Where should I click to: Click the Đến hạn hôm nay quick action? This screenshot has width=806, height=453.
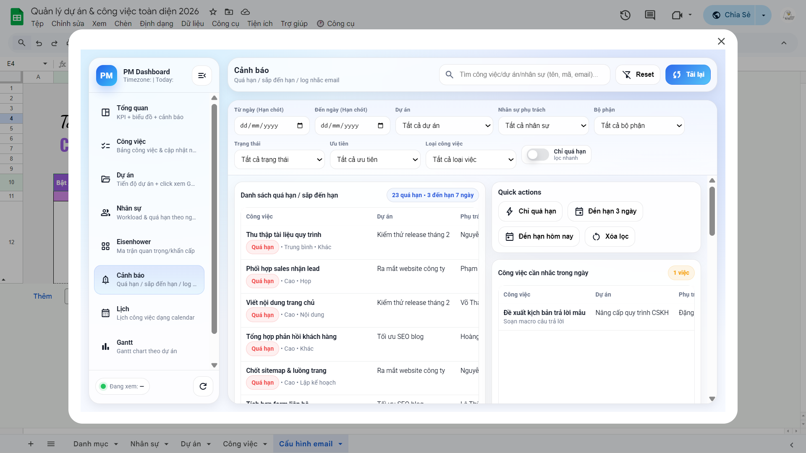click(x=539, y=237)
